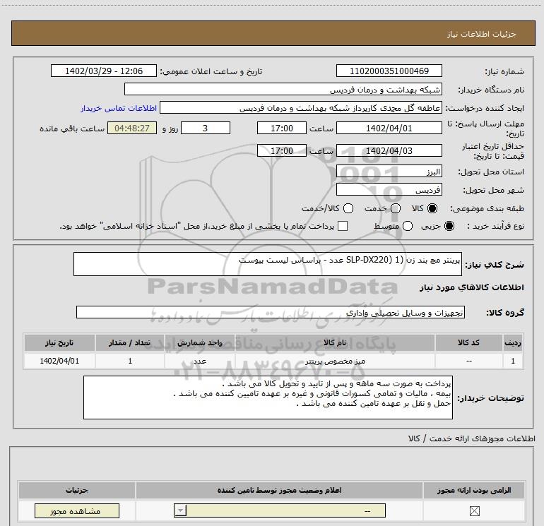Select the کالا/خدمت radio button
The height and width of the screenshot is (526, 544).
tap(348, 208)
